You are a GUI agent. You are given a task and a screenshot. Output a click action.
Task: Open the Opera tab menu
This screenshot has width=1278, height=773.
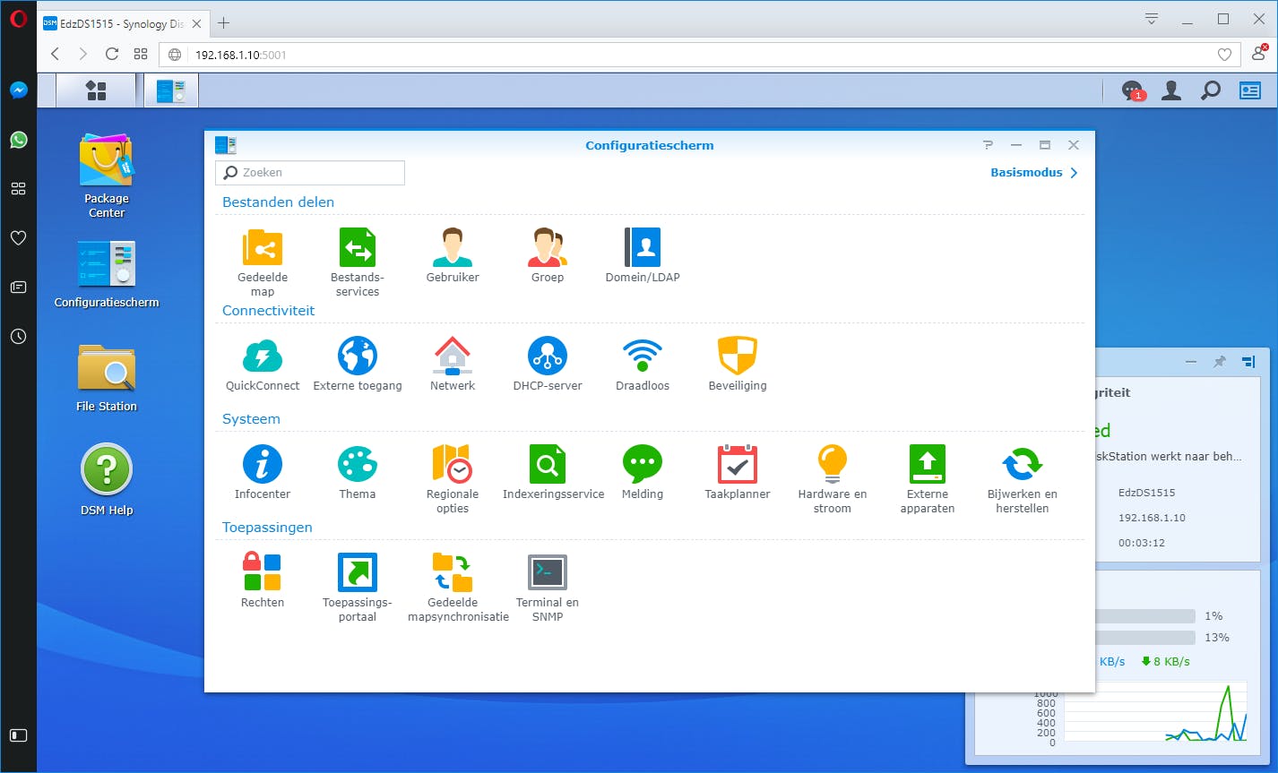[1153, 19]
